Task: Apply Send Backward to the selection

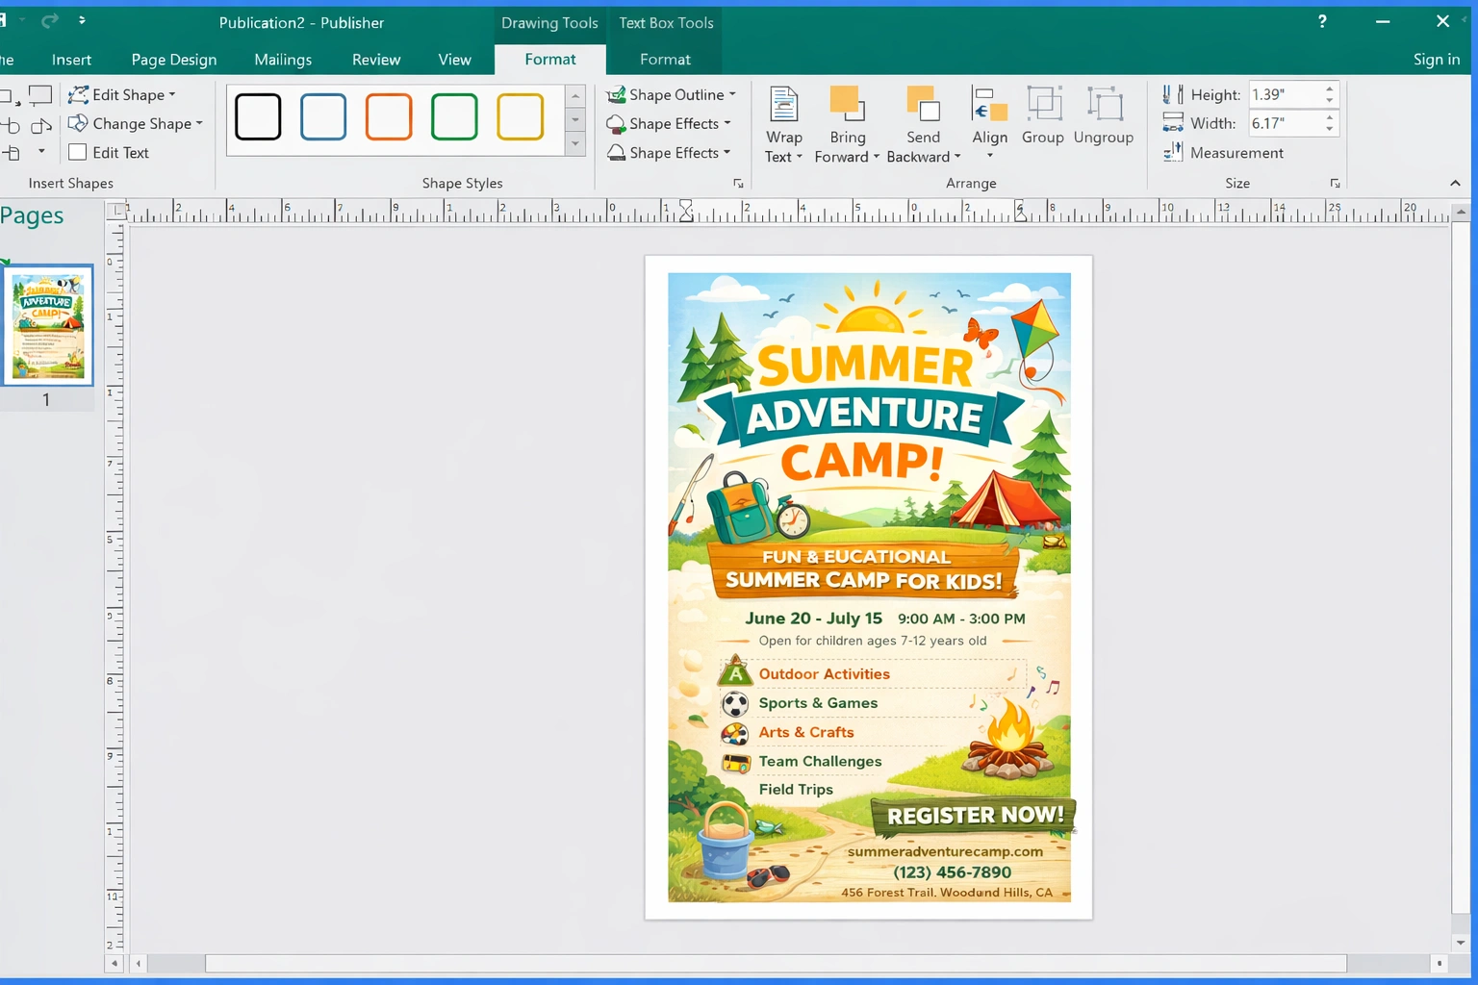Action: point(922,123)
